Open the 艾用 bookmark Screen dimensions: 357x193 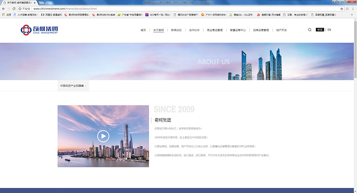pyautogui.click(x=296, y=15)
